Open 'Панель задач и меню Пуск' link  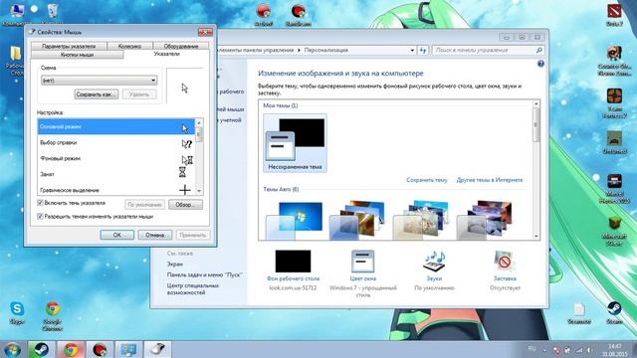pos(205,274)
